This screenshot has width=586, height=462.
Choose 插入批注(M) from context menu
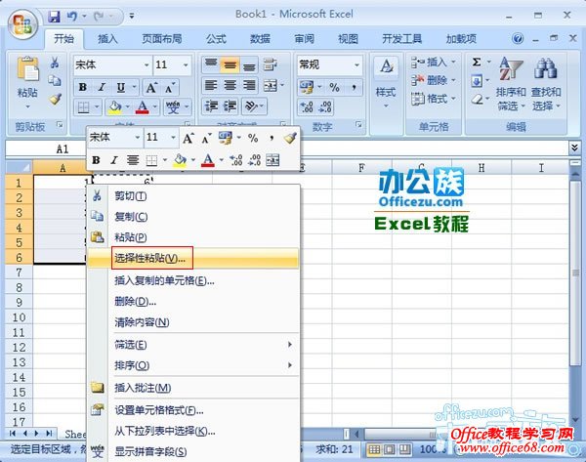pyautogui.click(x=192, y=388)
